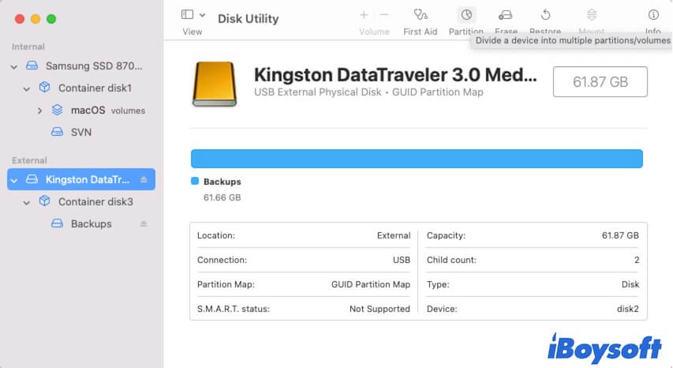Click the Child count value 2

coord(637,261)
